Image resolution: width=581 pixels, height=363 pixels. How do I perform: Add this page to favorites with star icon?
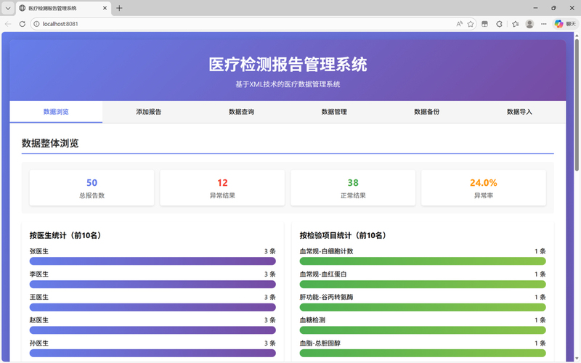[471, 24]
